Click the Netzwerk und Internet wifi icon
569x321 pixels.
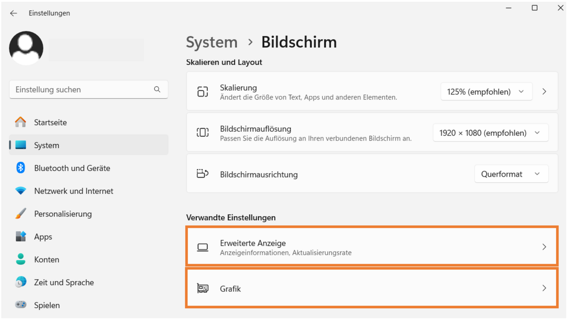click(21, 191)
